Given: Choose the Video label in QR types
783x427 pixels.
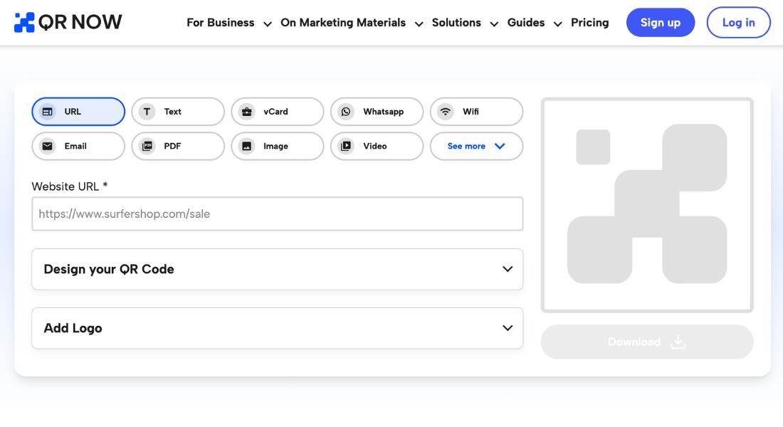Looking at the screenshot, I should point(375,146).
